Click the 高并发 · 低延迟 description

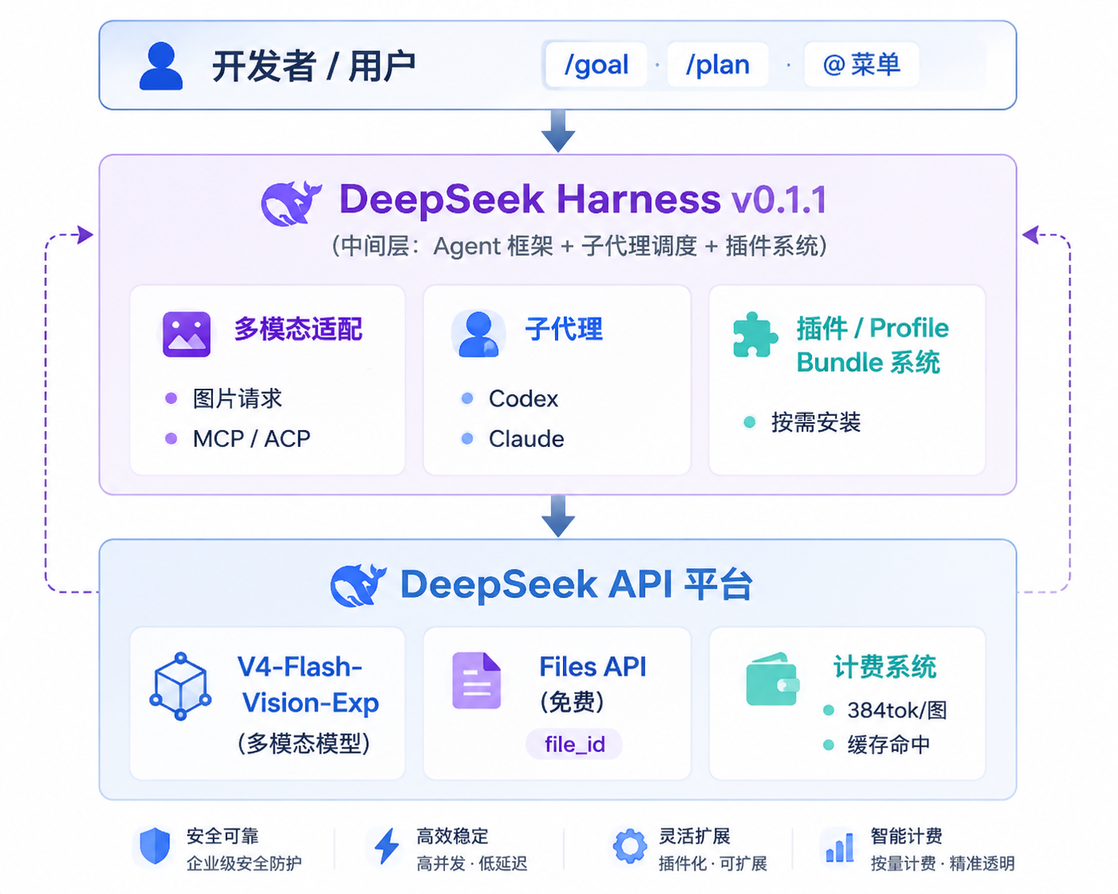pos(472,864)
